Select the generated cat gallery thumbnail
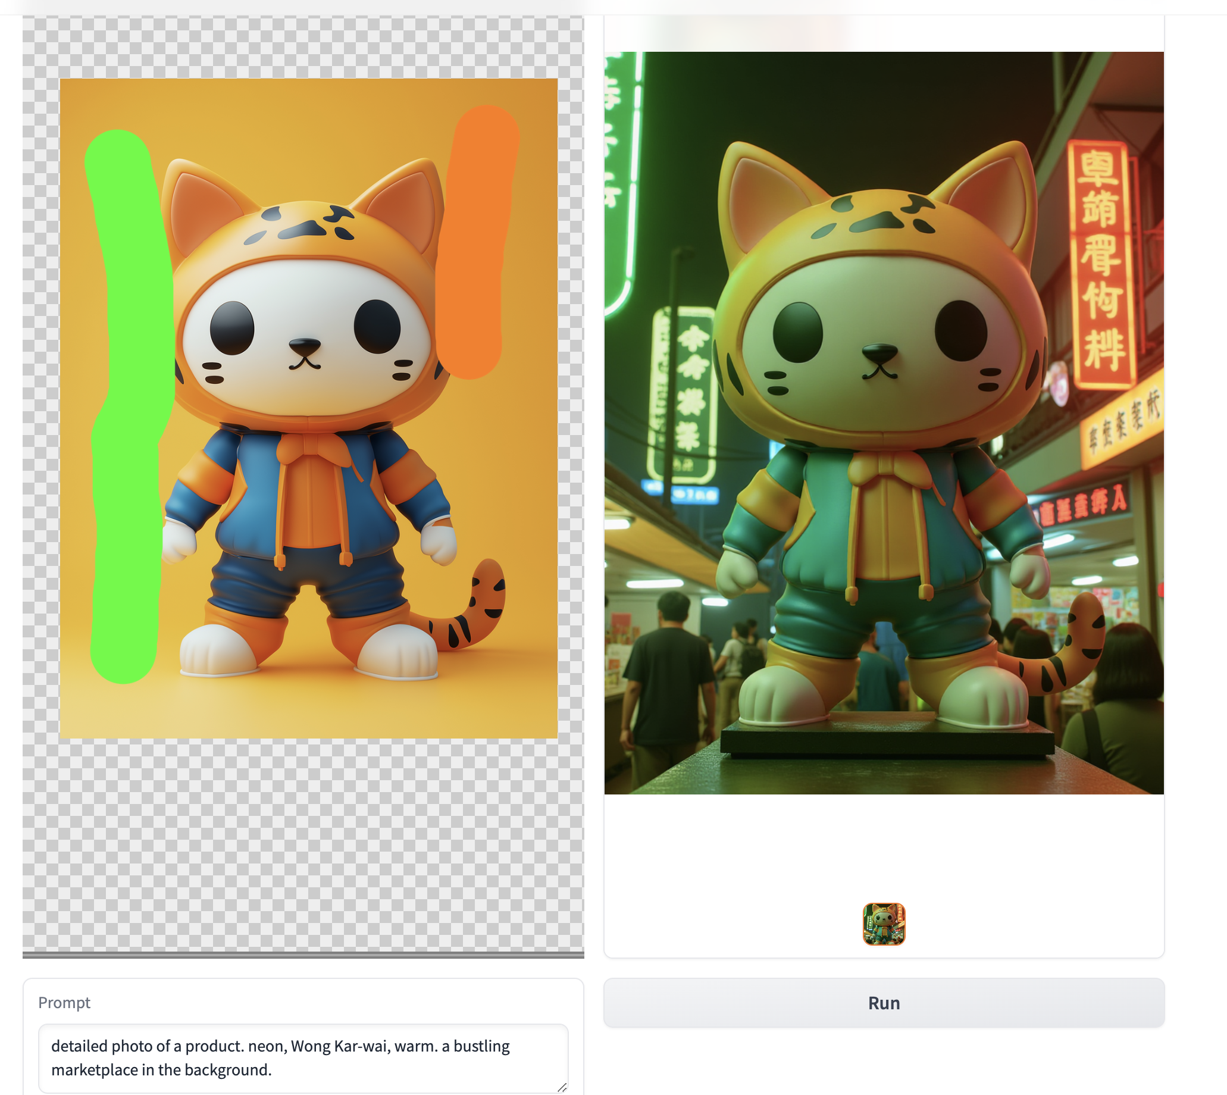This screenshot has height=1095, width=1227. point(884,924)
